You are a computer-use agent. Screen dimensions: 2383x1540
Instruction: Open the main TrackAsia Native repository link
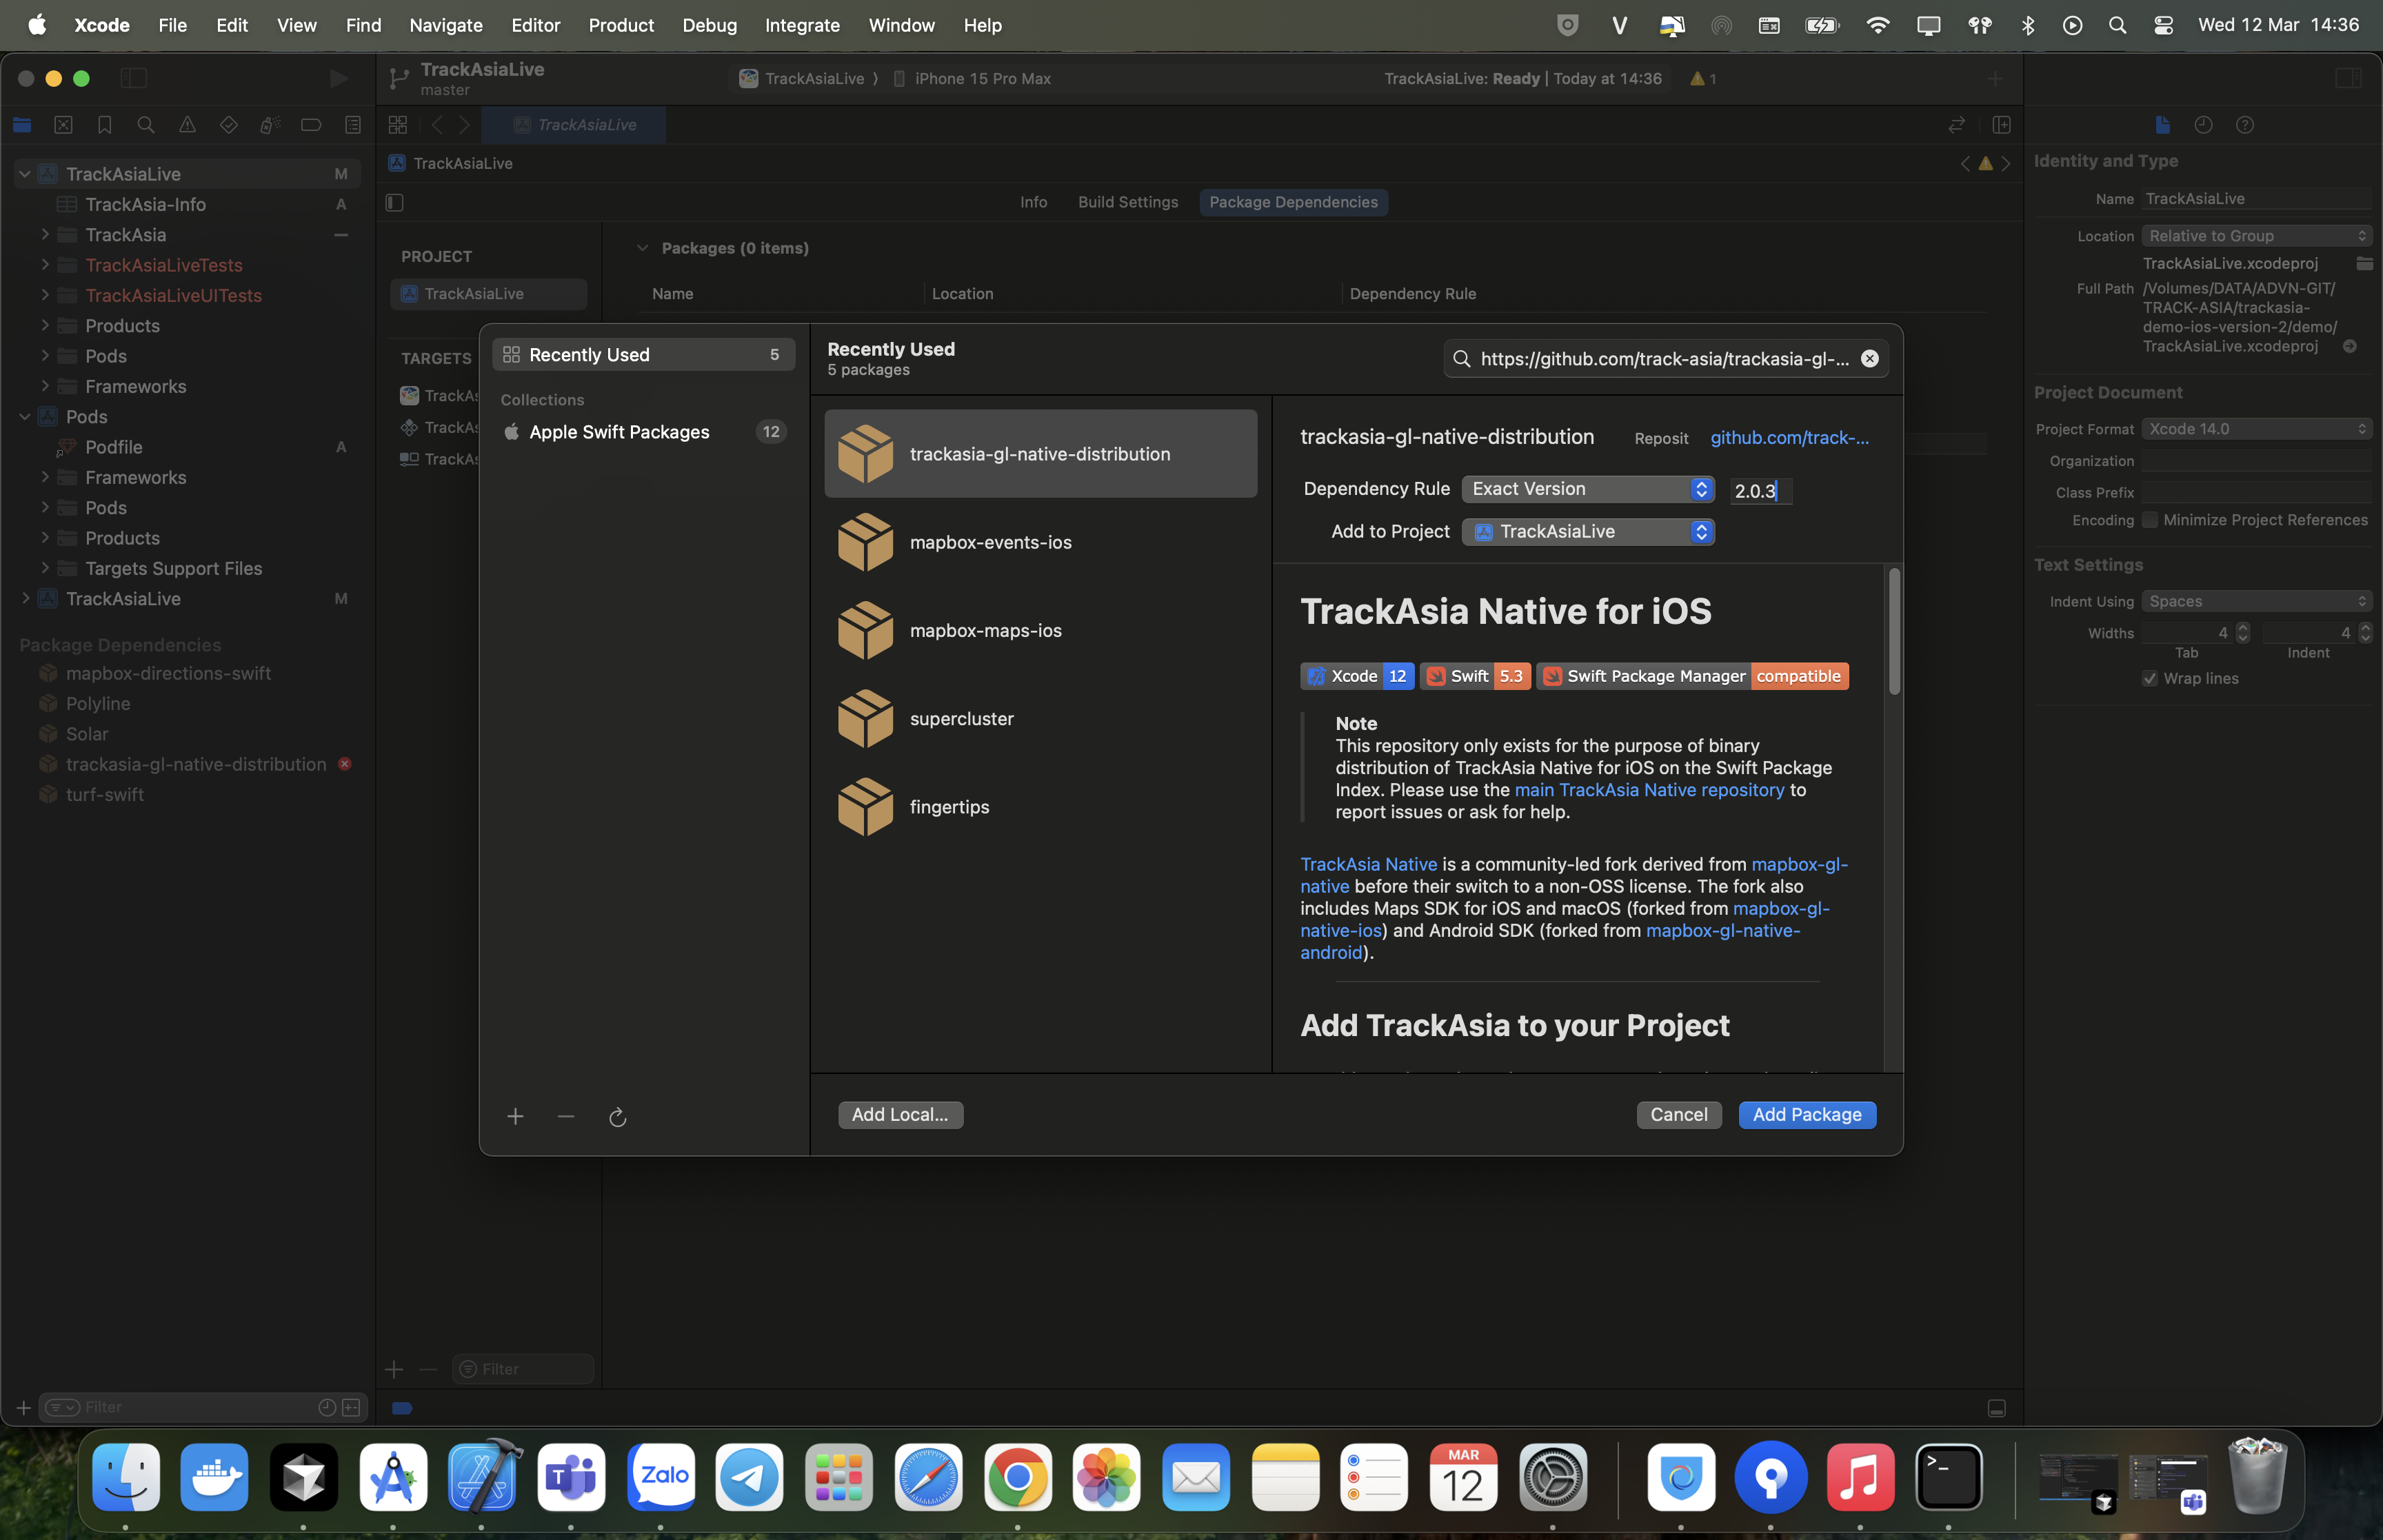tap(1649, 790)
